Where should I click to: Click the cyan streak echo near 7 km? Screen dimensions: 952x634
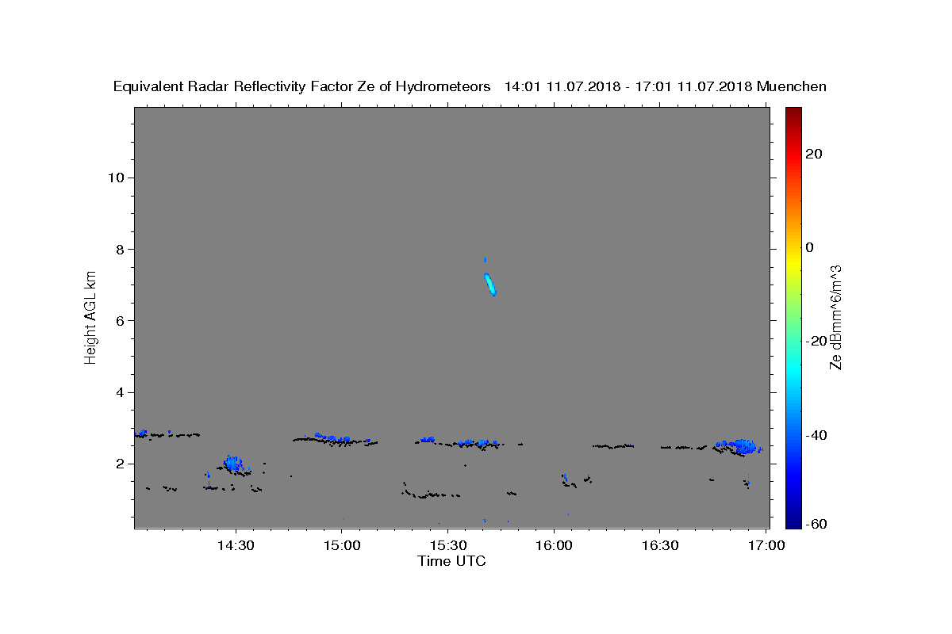click(489, 283)
